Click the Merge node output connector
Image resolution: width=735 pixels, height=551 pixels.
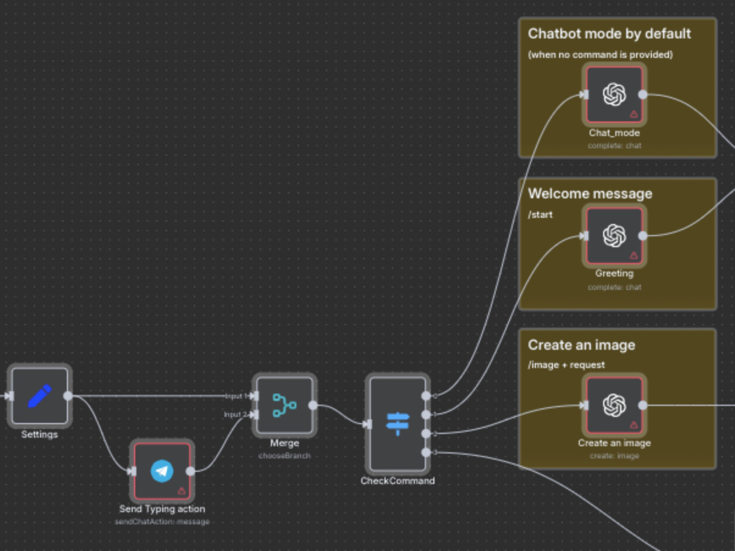point(313,406)
